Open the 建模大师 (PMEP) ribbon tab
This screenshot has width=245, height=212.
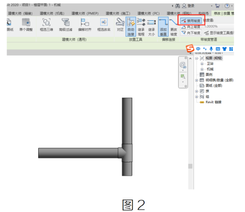[85, 14]
